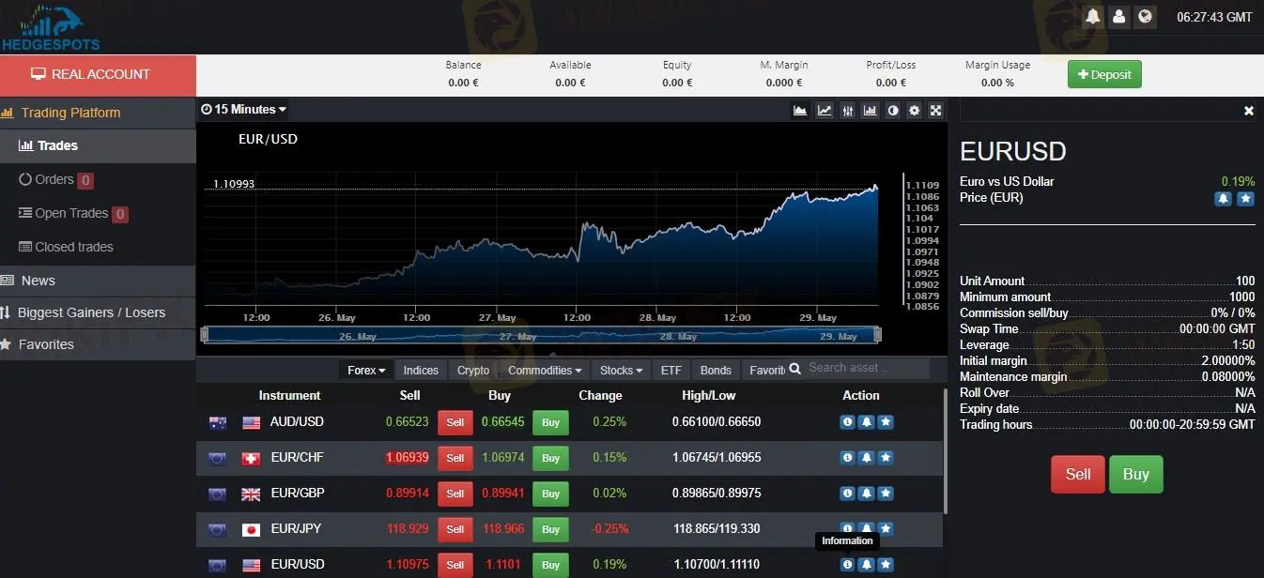Image resolution: width=1264 pixels, height=578 pixels.
Task: Expand the Stocks dropdown
Action: click(622, 370)
